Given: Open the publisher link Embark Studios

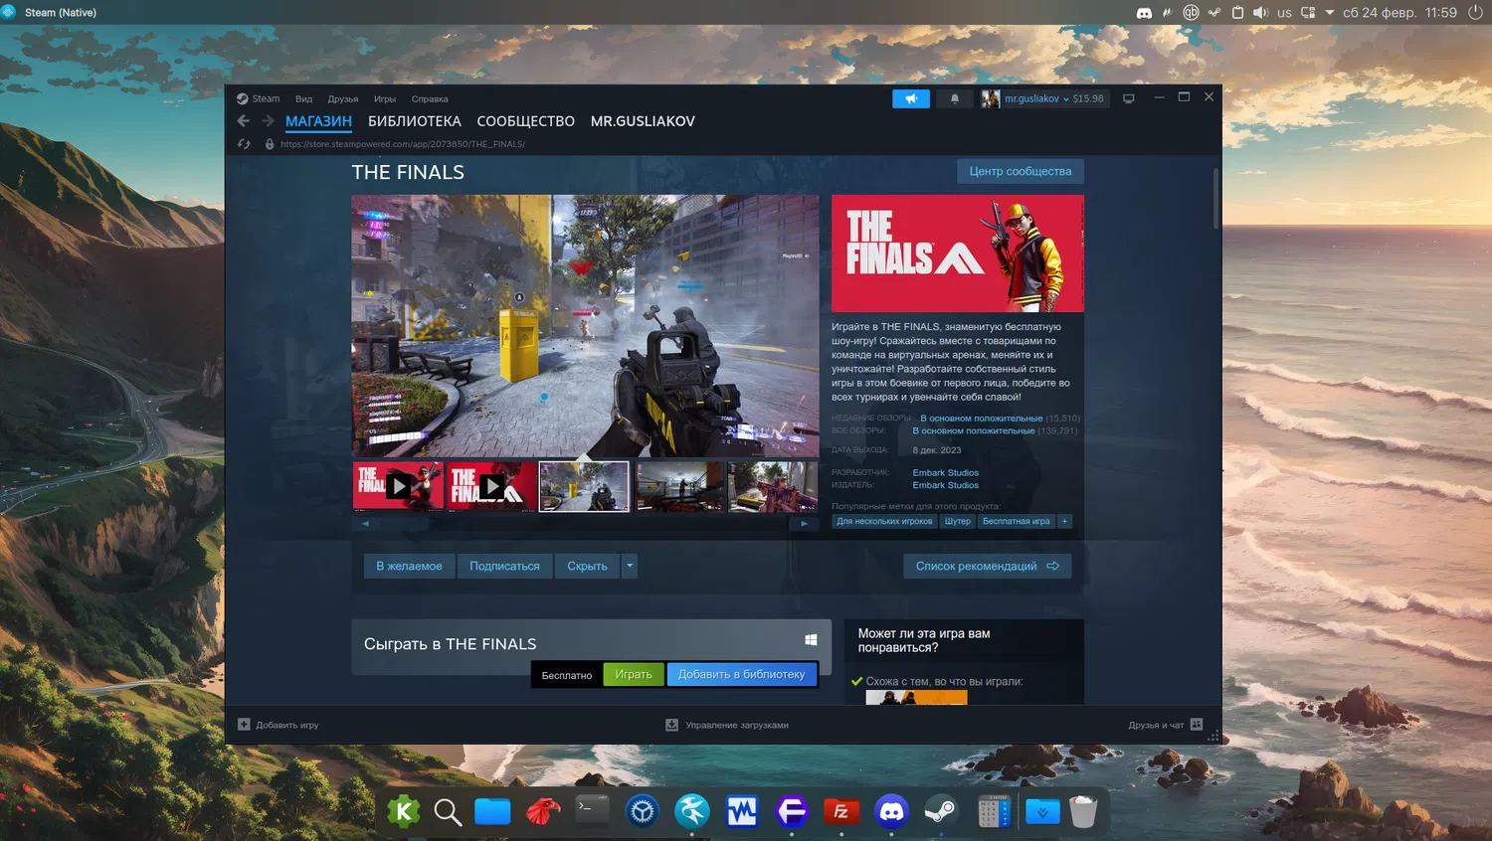Looking at the screenshot, I should (x=946, y=485).
